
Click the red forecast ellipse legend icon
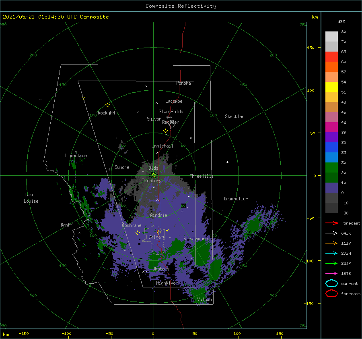(331, 293)
